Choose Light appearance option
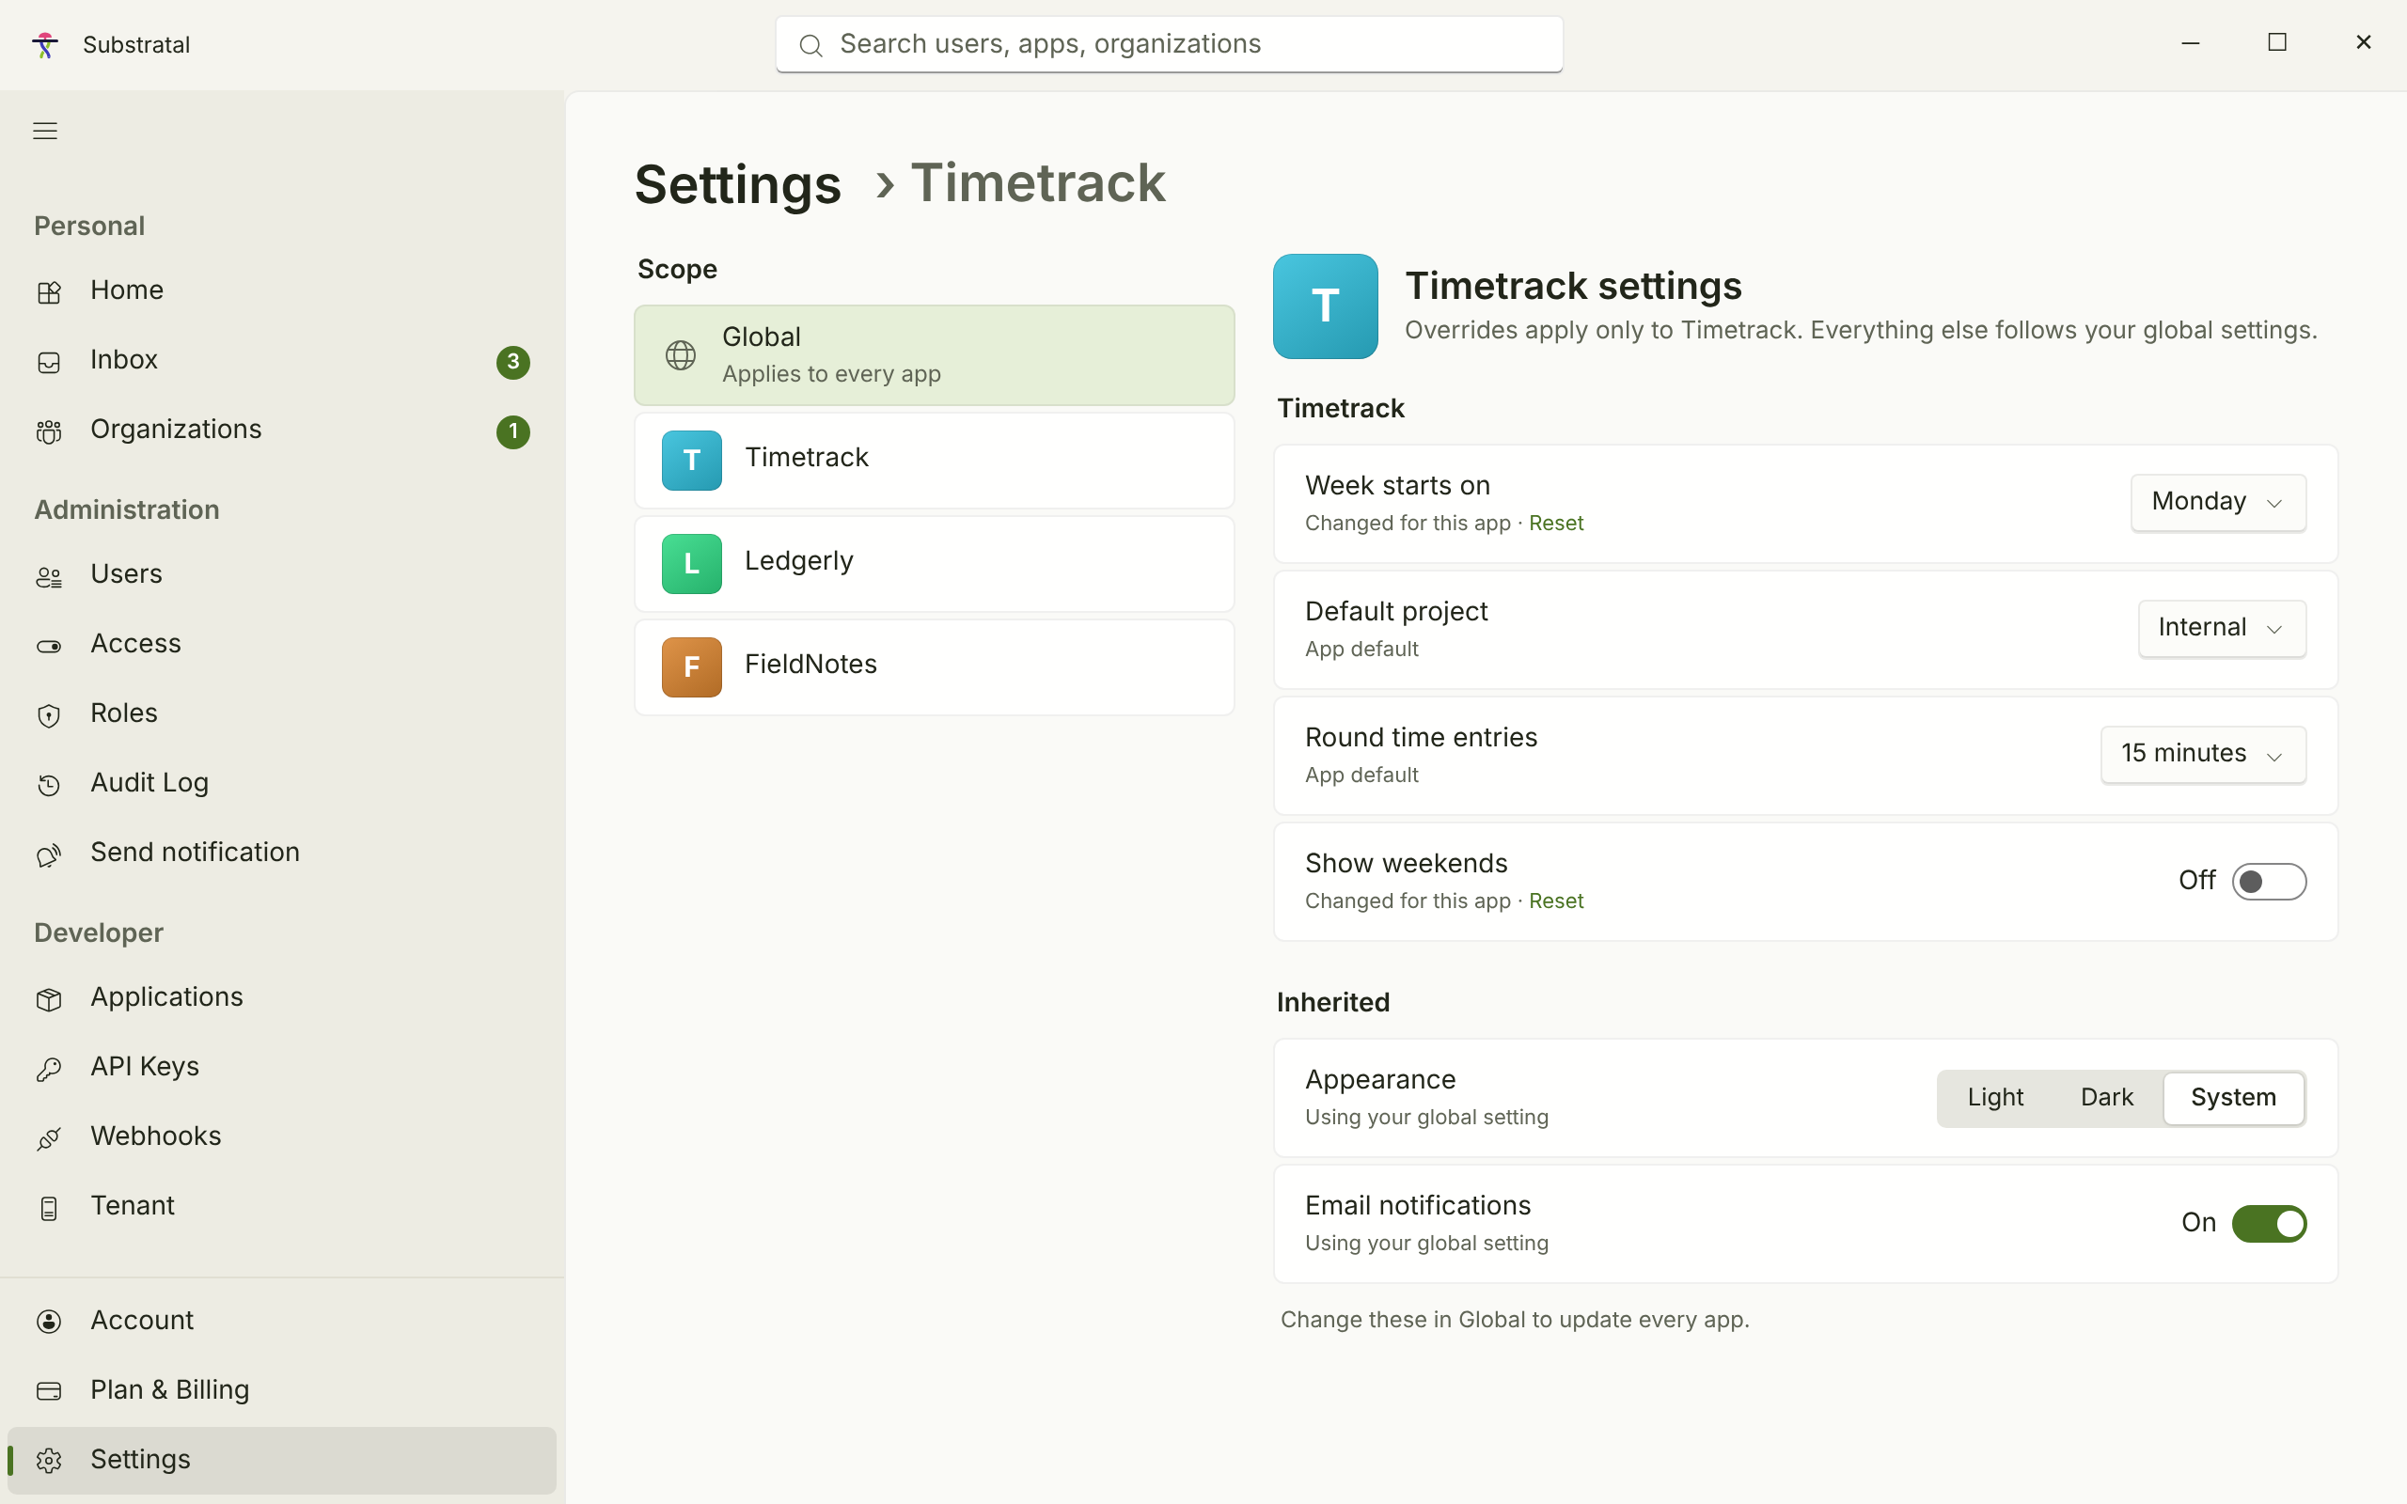Image resolution: width=2407 pixels, height=1504 pixels. [x=1995, y=1097]
